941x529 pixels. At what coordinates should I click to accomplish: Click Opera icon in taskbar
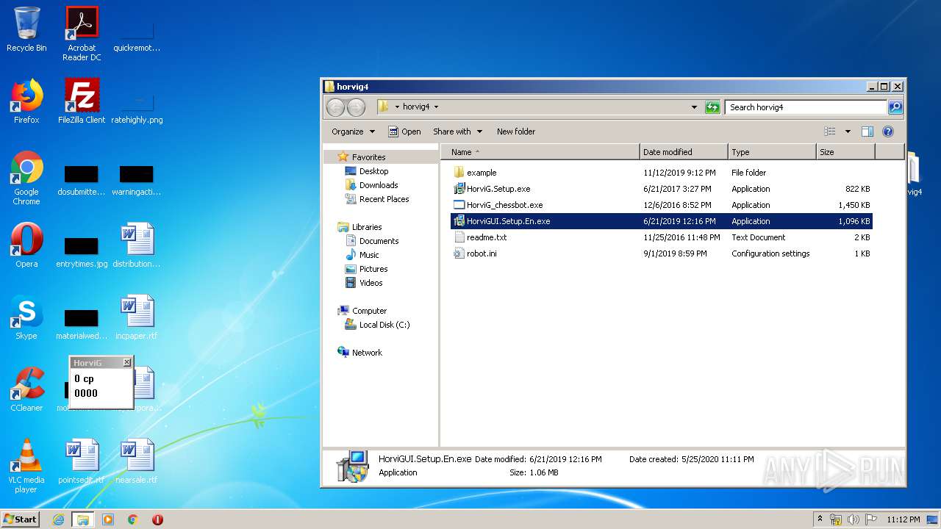[157, 519]
